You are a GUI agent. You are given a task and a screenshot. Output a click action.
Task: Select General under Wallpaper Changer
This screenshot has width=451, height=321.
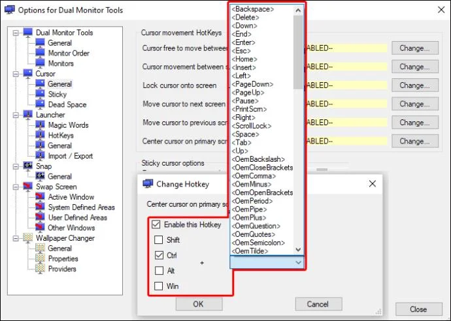(x=60, y=249)
